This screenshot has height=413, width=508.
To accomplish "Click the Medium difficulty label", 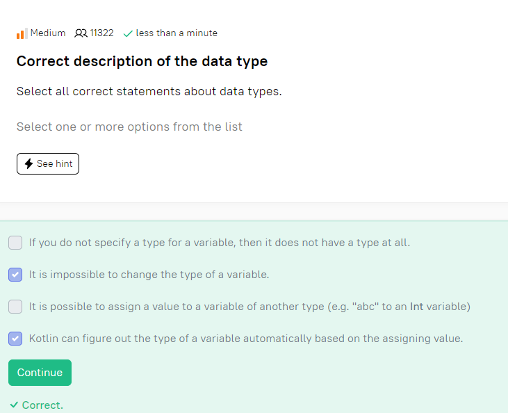I will pos(48,33).
